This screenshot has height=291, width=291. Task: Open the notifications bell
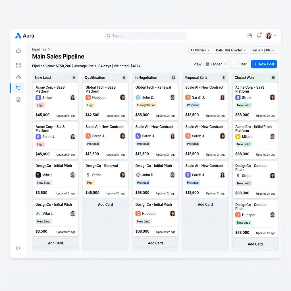pos(259,36)
